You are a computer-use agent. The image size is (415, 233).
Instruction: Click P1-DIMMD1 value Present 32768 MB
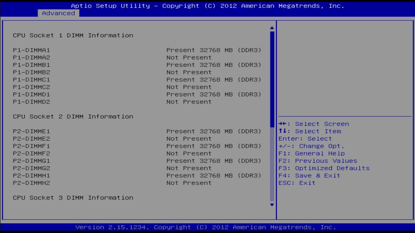pos(214,94)
